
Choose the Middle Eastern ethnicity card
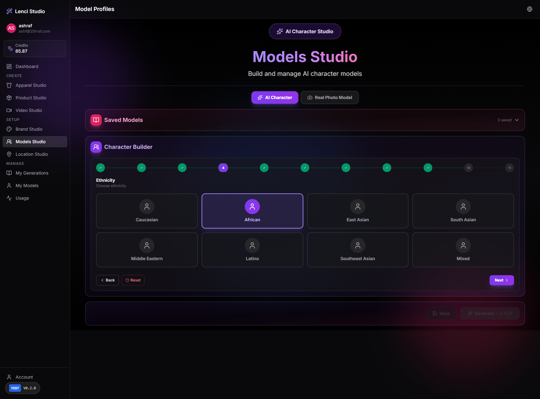point(147,250)
